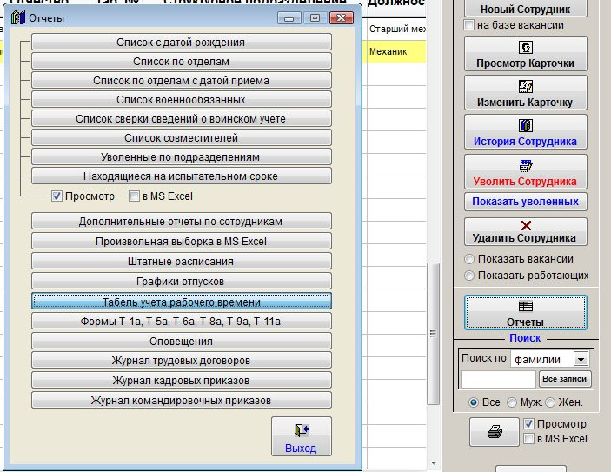This screenshot has width=611, height=472.
Task: Uncheck Просмотр checkbox in the Отчеты dialog
Action: tap(56, 196)
